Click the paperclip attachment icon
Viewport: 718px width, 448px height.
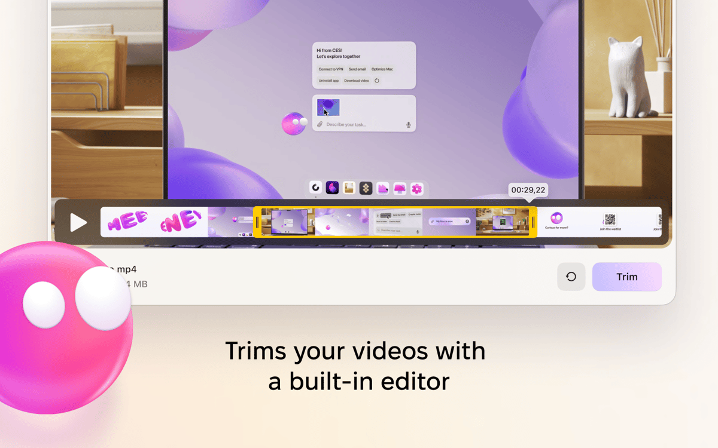pos(320,124)
